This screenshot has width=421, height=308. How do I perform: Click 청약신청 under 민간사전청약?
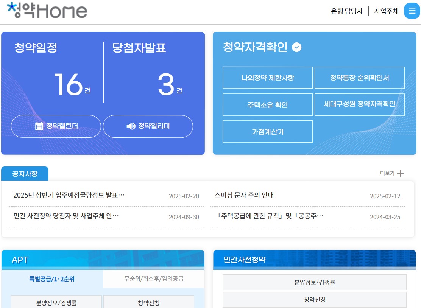[314, 299]
